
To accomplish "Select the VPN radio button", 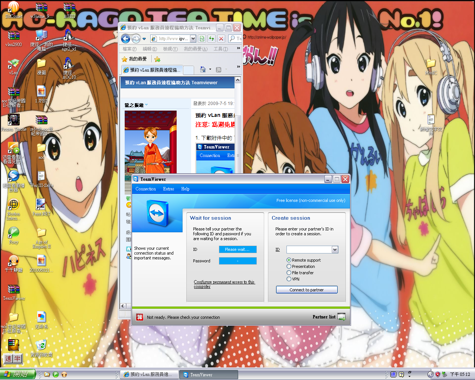I will pos(289,279).
